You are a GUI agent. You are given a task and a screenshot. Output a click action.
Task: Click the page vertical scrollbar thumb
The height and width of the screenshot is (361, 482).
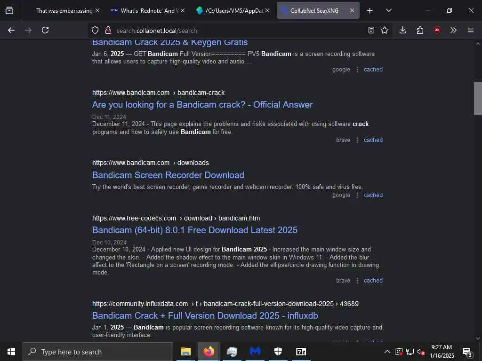[478, 98]
